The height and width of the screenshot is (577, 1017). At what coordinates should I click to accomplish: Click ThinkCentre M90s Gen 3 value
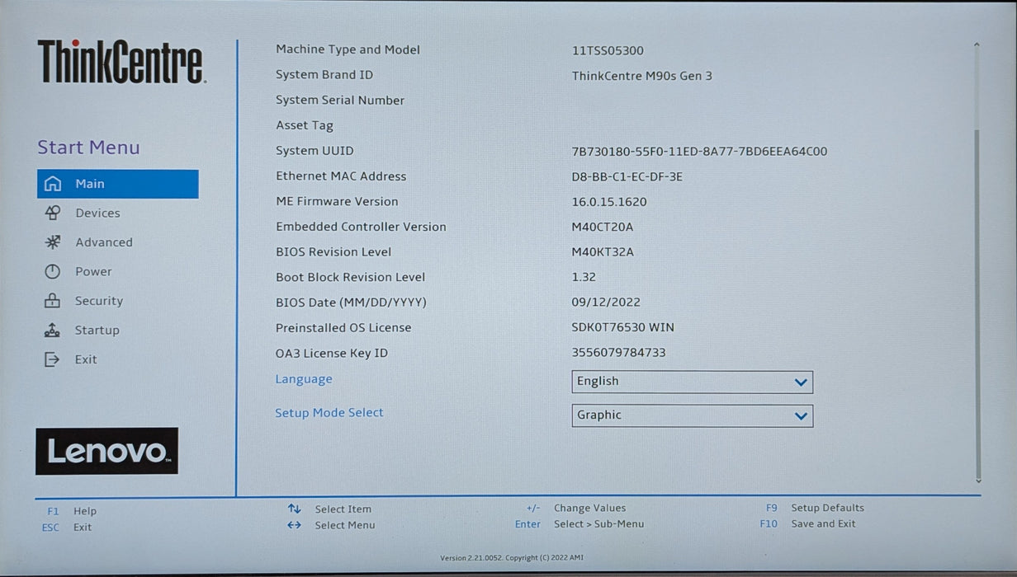click(642, 76)
